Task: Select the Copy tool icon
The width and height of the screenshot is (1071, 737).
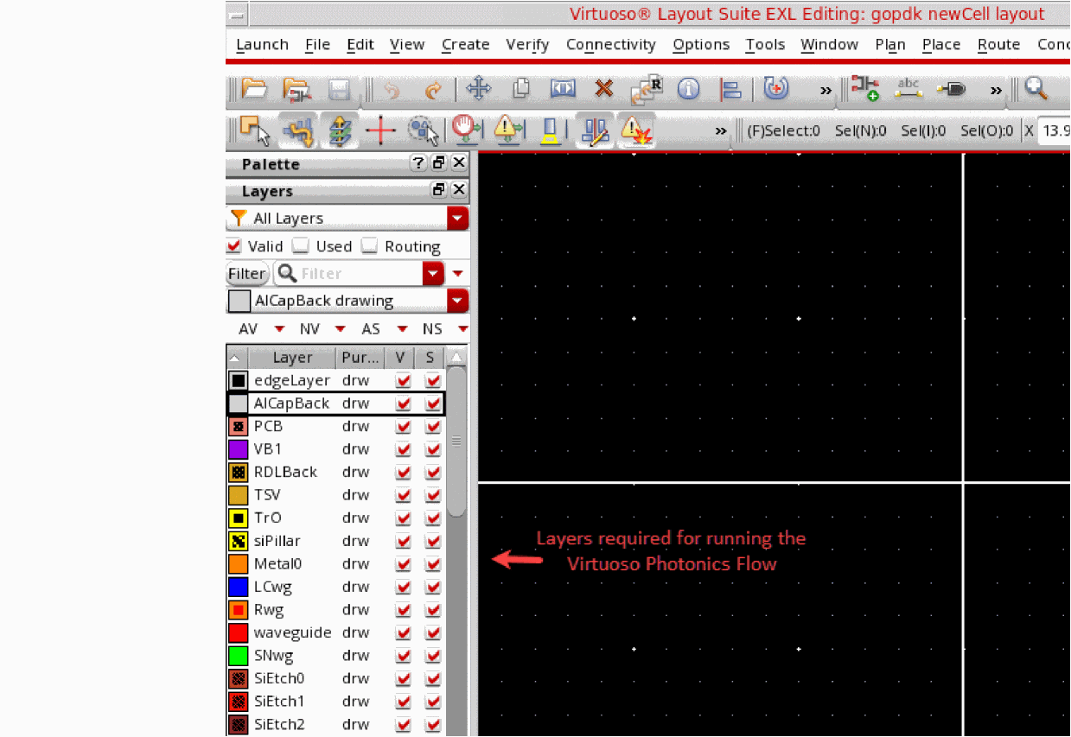Action: click(521, 88)
